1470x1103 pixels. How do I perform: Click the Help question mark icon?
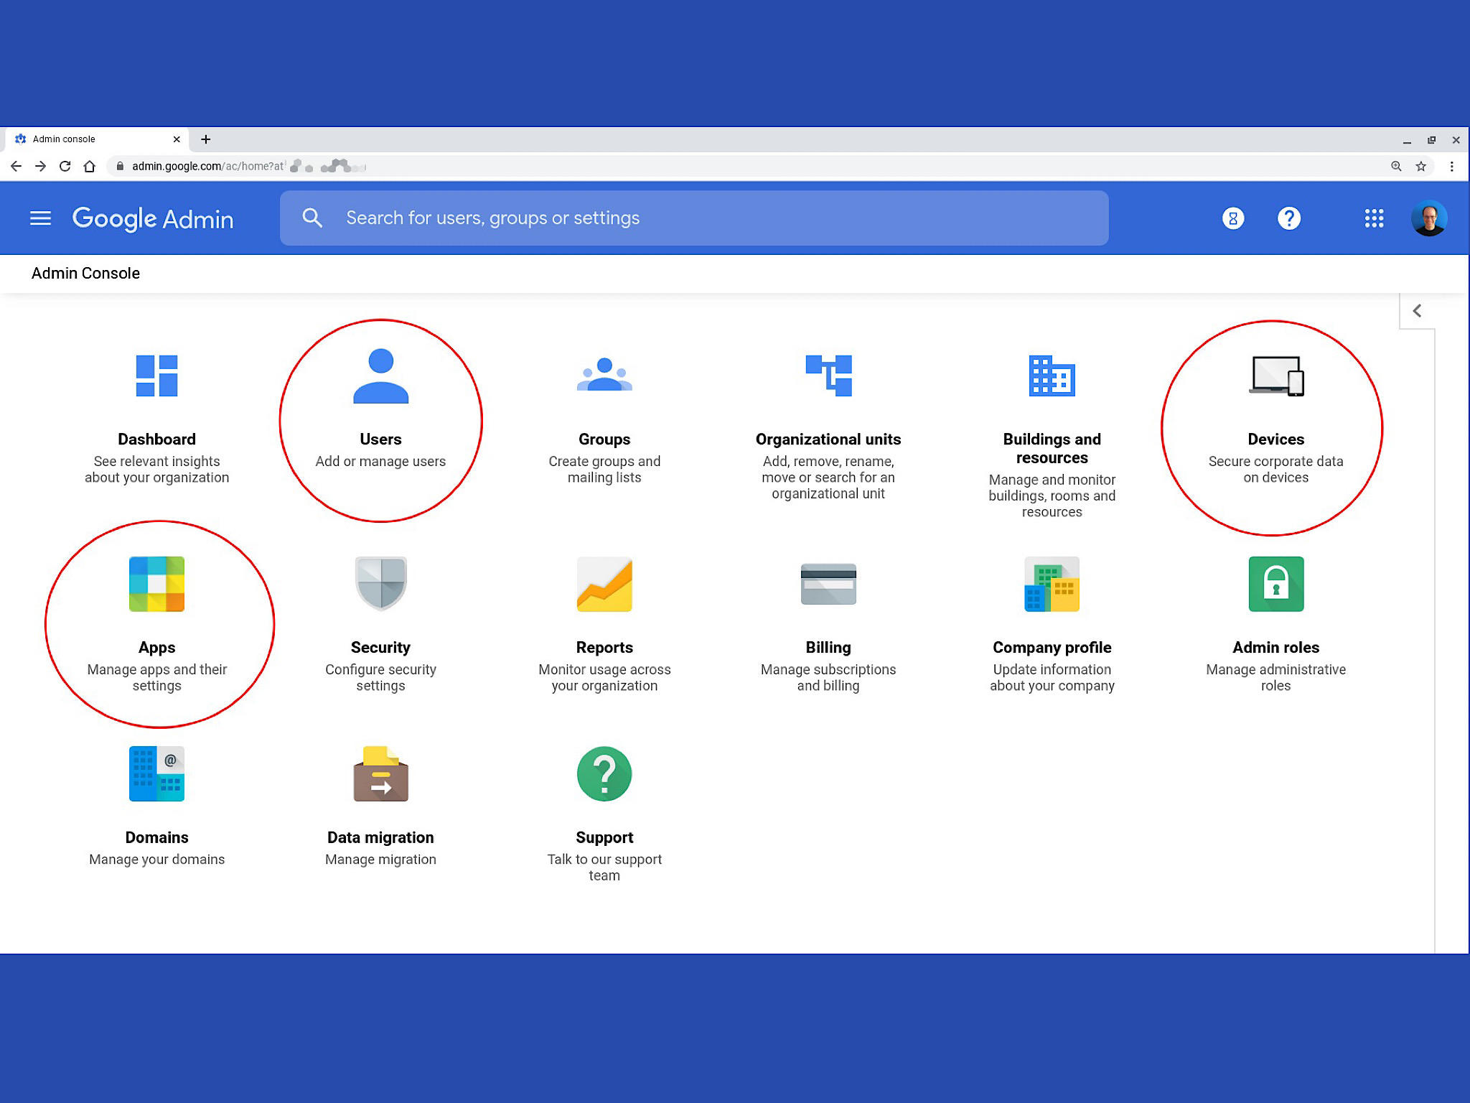(x=1288, y=218)
